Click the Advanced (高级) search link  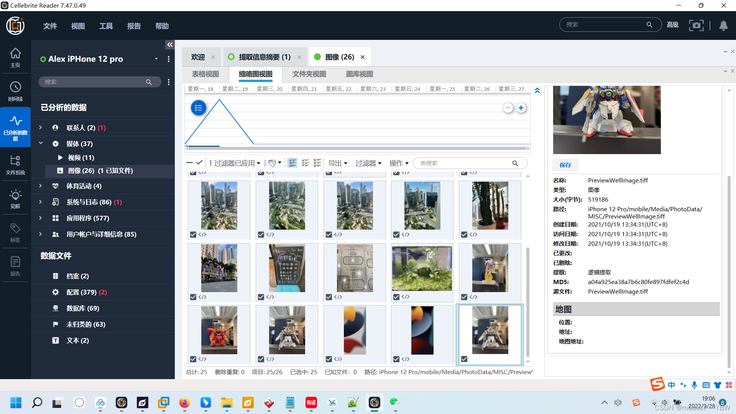(672, 25)
